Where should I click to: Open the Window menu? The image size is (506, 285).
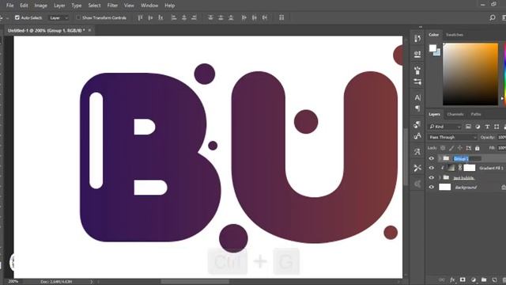[149, 6]
